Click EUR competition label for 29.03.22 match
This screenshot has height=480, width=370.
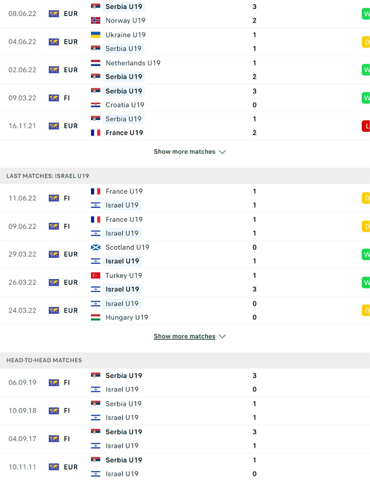71,254
